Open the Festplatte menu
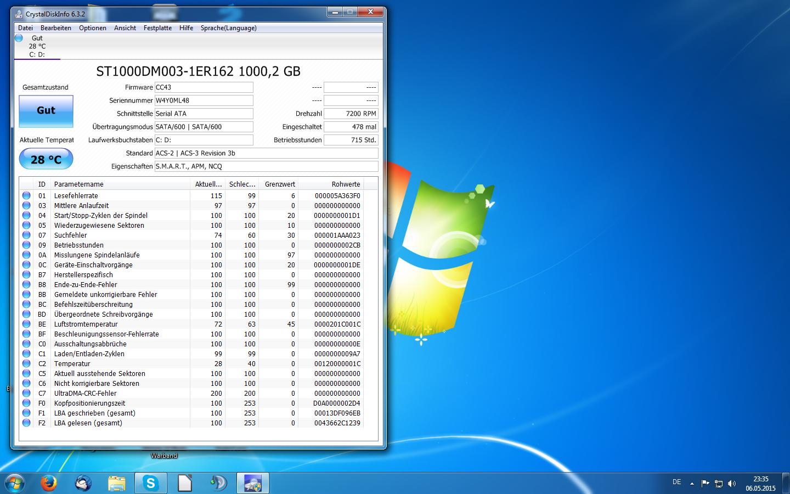 tap(157, 28)
